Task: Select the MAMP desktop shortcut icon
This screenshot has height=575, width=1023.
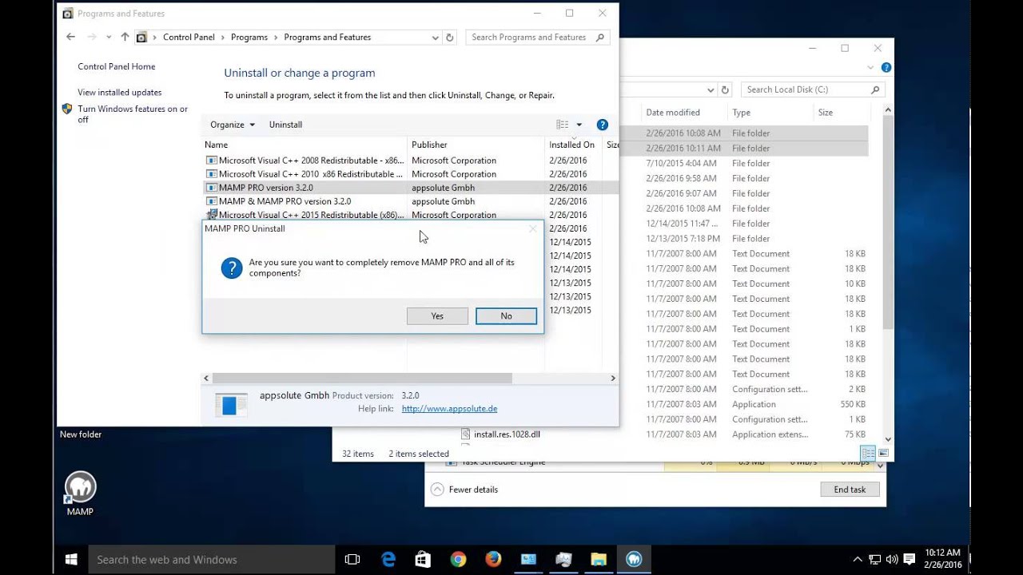Action: tap(80, 494)
